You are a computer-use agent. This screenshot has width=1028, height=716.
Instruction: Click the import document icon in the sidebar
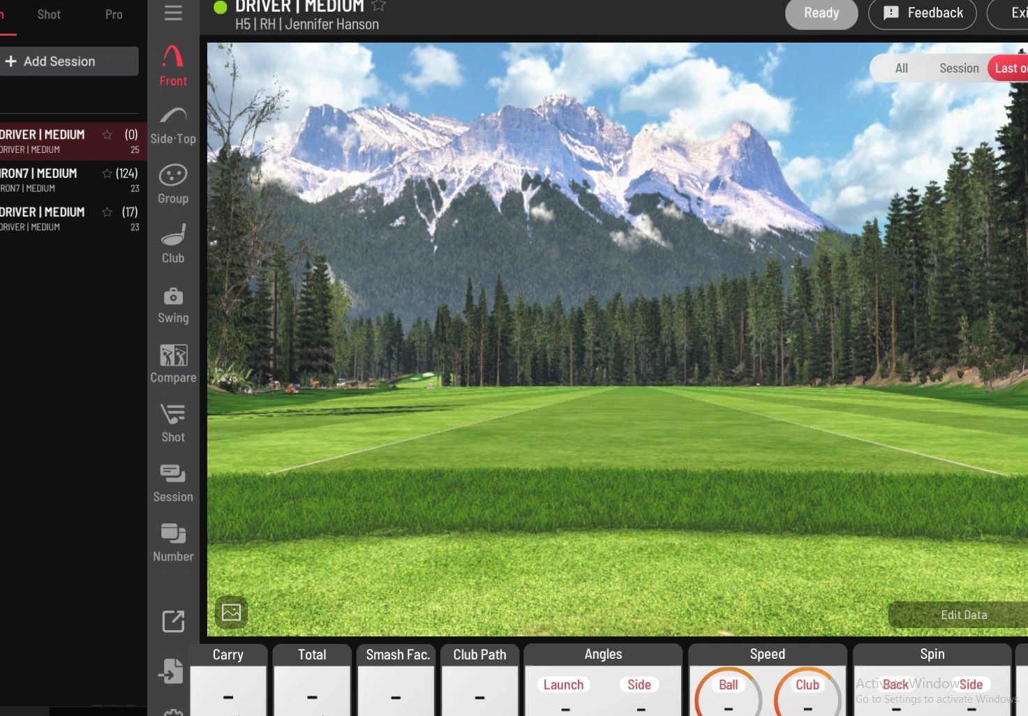172,671
